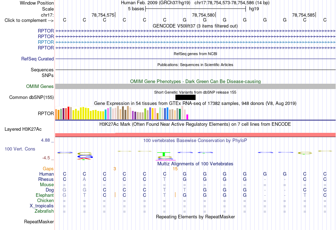This screenshot has width=336, height=230.
Task: Click Short Genetic Variants from dbSNP title
Action: point(195,92)
